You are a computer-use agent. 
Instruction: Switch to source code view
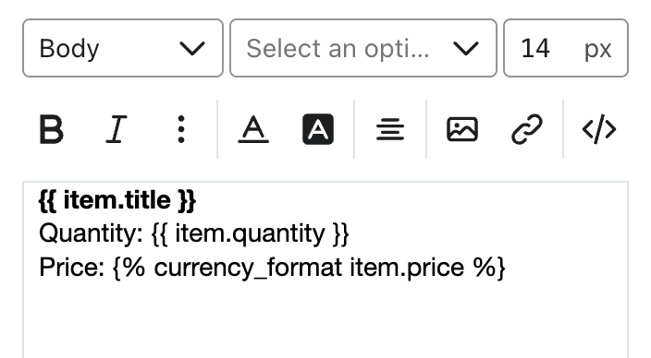[x=599, y=129]
